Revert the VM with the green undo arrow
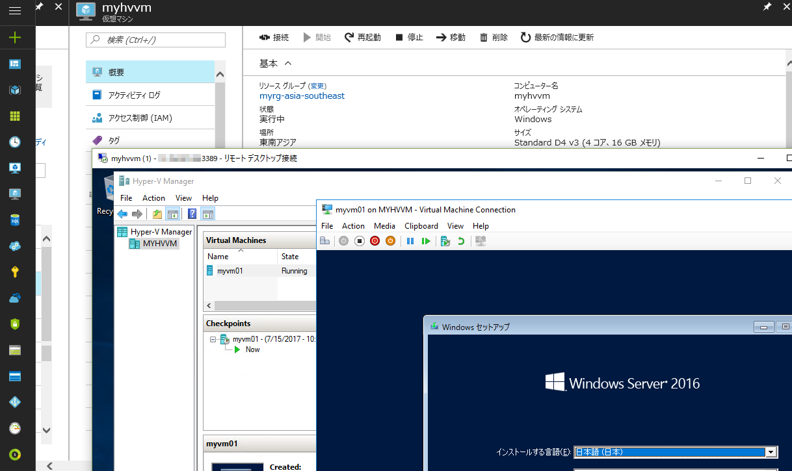 [x=460, y=240]
